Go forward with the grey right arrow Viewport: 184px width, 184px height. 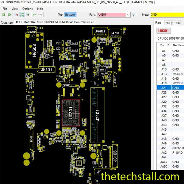click(x=40, y=15)
